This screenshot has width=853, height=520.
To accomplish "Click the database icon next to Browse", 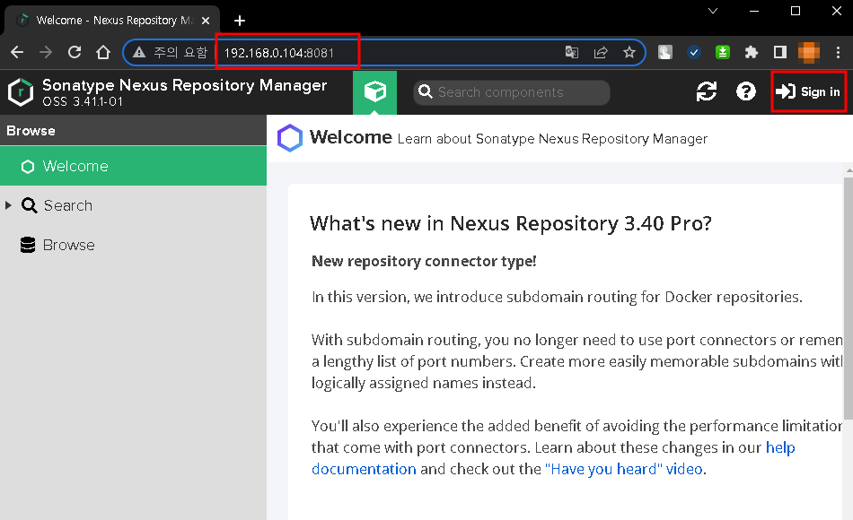I will (28, 245).
